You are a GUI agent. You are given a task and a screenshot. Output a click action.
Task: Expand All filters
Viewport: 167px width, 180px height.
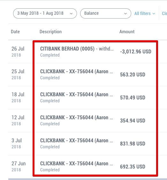click(145, 13)
